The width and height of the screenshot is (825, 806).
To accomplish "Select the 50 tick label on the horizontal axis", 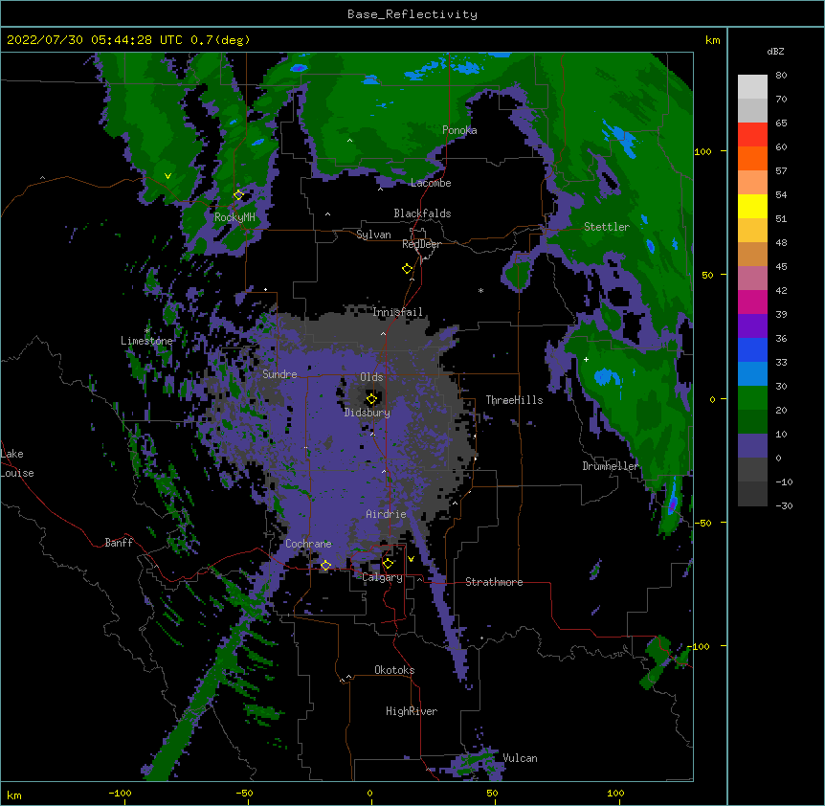I will tap(493, 794).
